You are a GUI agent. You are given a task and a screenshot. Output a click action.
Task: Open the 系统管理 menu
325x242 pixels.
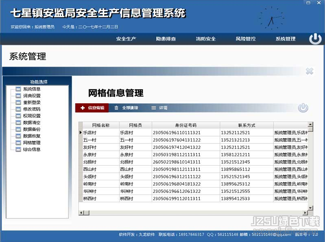(x=286, y=39)
